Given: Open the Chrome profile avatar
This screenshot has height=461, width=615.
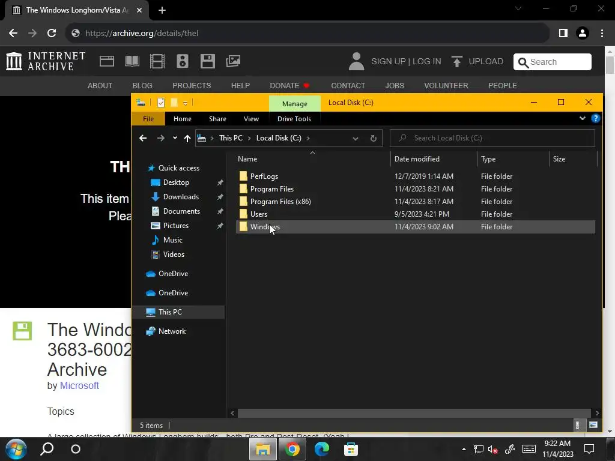Looking at the screenshot, I should [583, 34].
